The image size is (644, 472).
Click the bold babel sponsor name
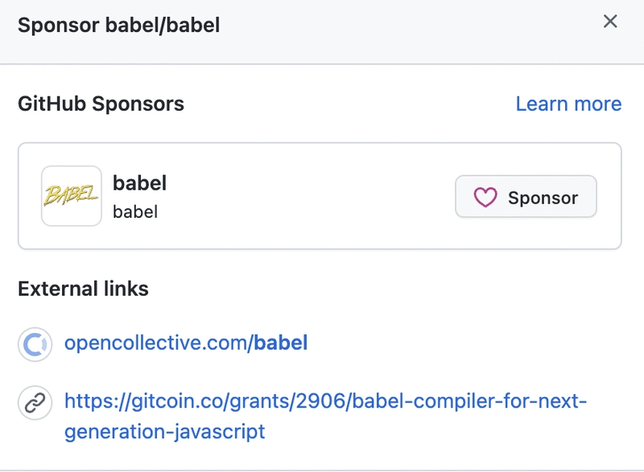(x=139, y=183)
